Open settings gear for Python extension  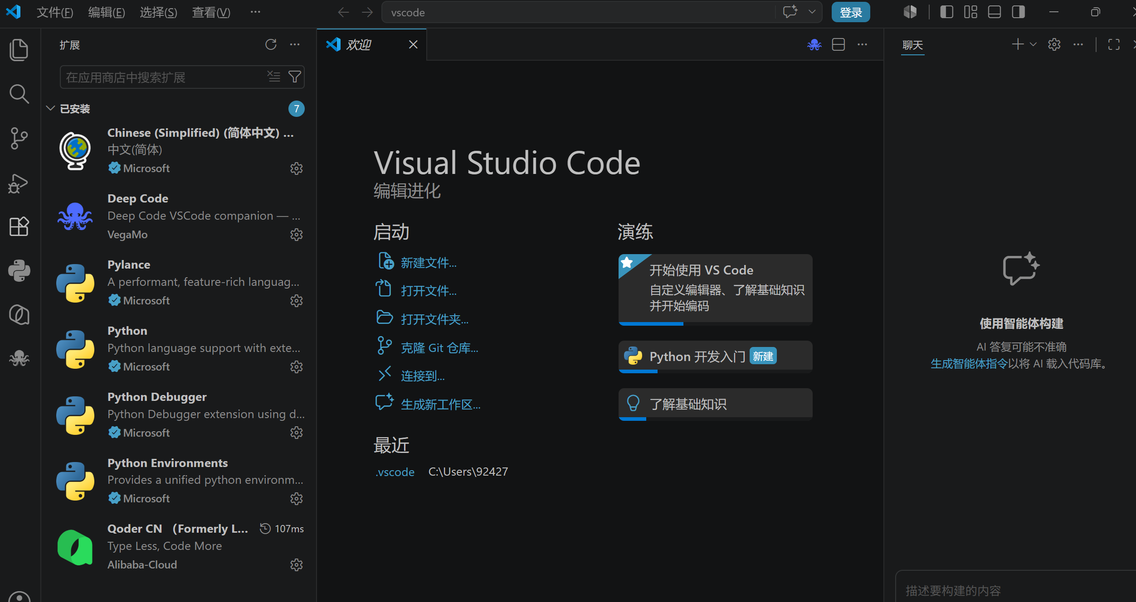coord(296,367)
